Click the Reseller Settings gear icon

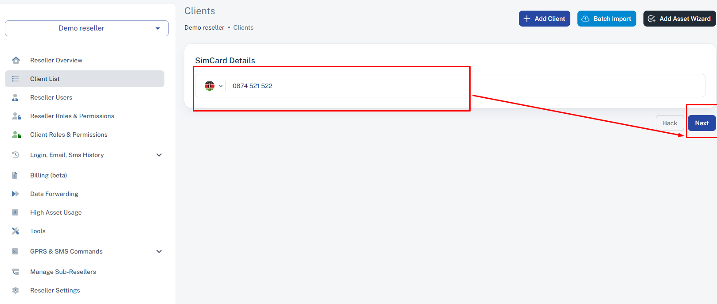point(16,290)
